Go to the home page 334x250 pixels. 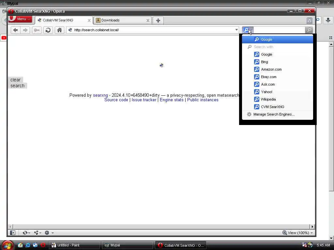[x=59, y=30]
